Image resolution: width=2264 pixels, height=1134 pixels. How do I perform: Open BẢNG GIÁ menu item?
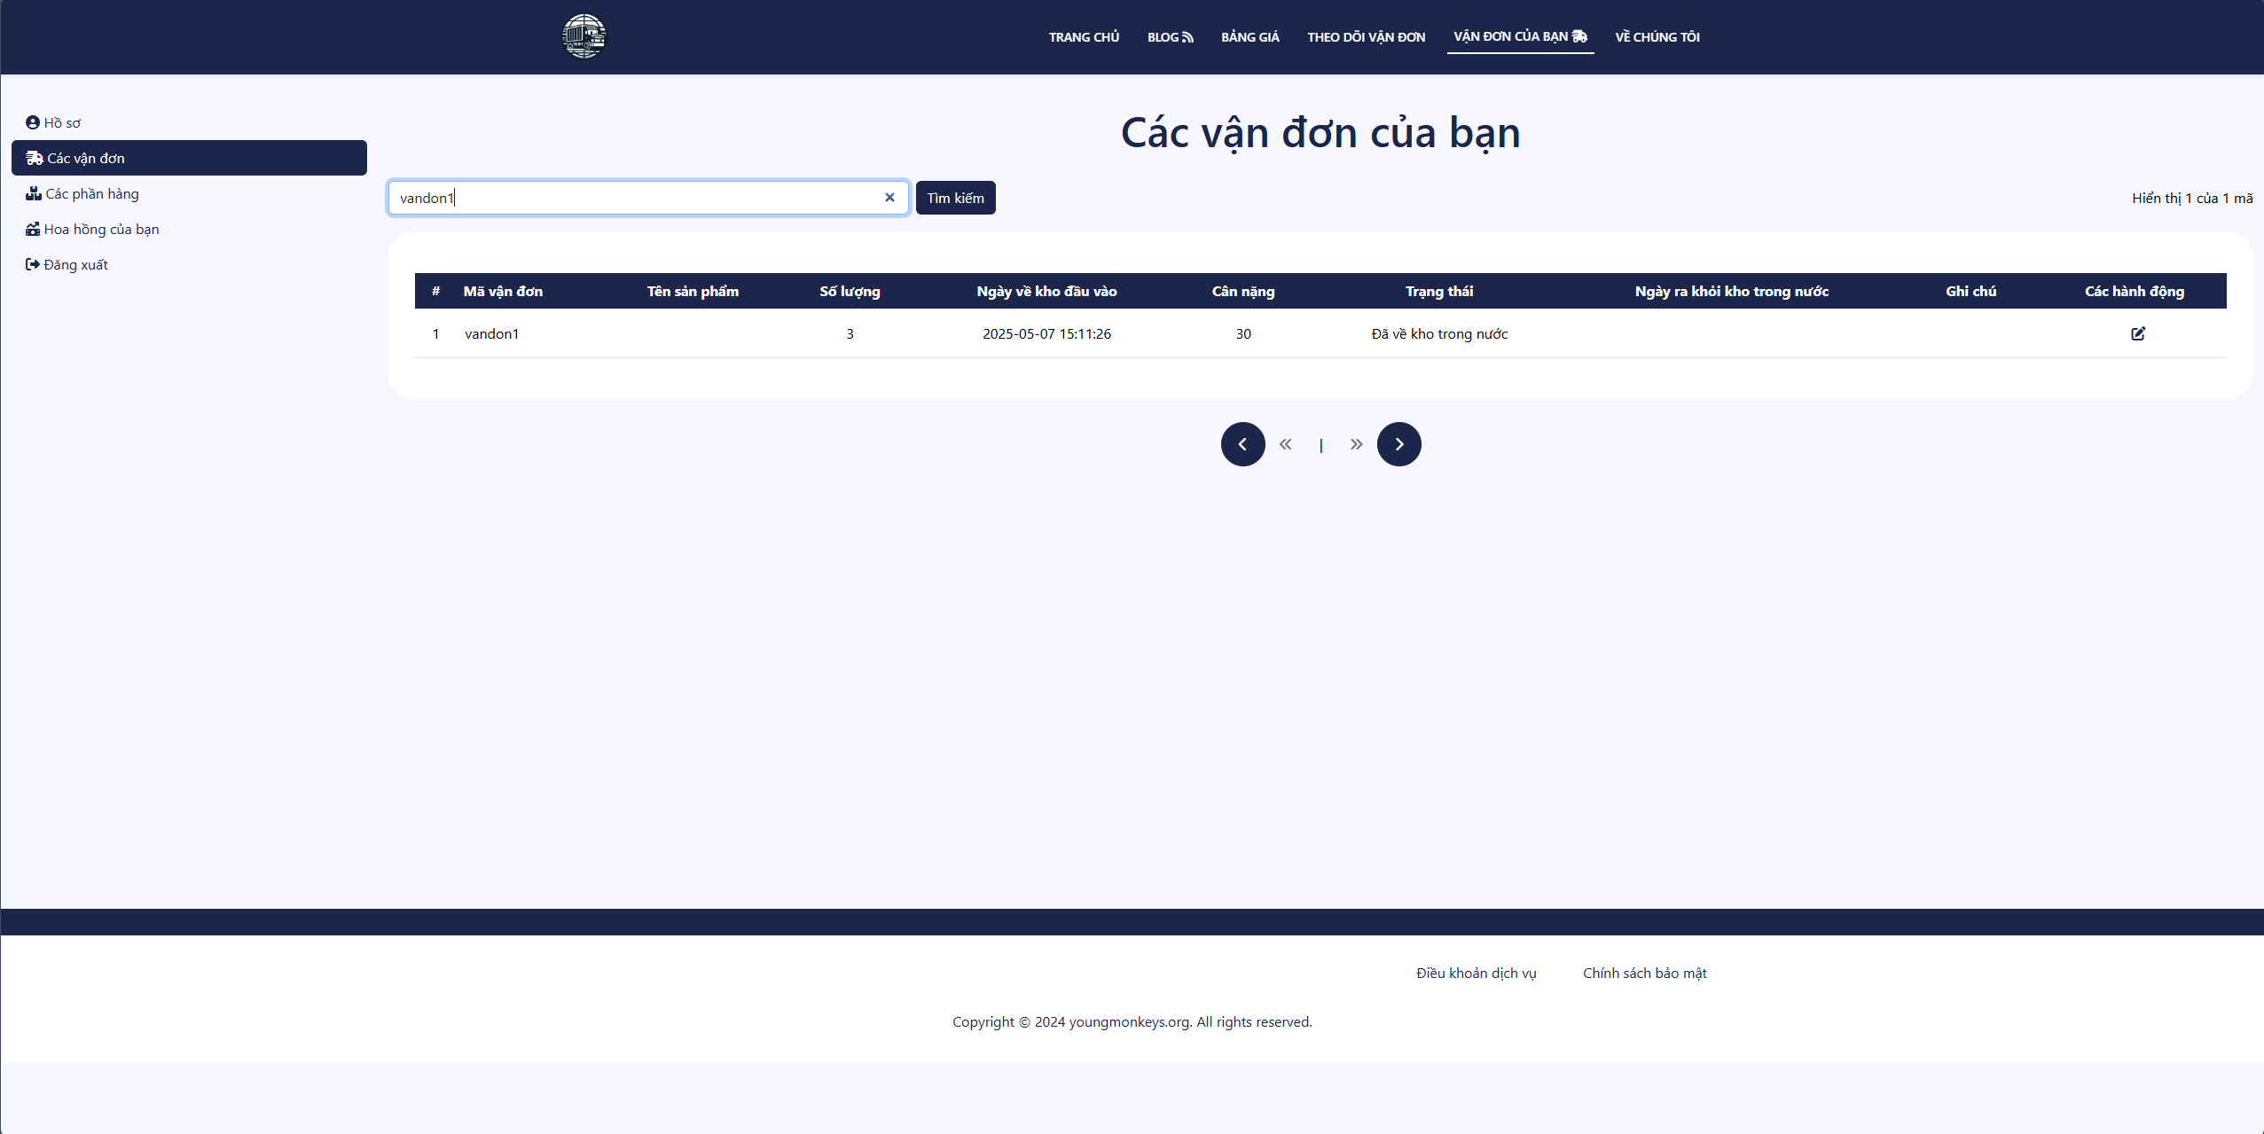tap(1250, 37)
